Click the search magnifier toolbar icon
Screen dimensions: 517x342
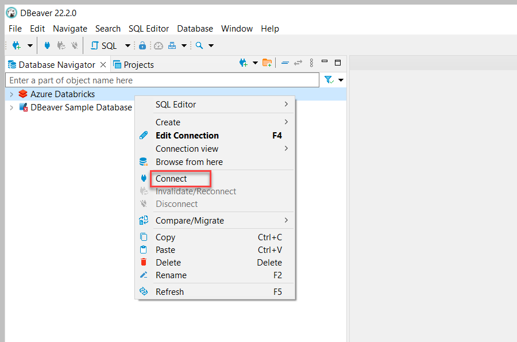[x=199, y=45]
